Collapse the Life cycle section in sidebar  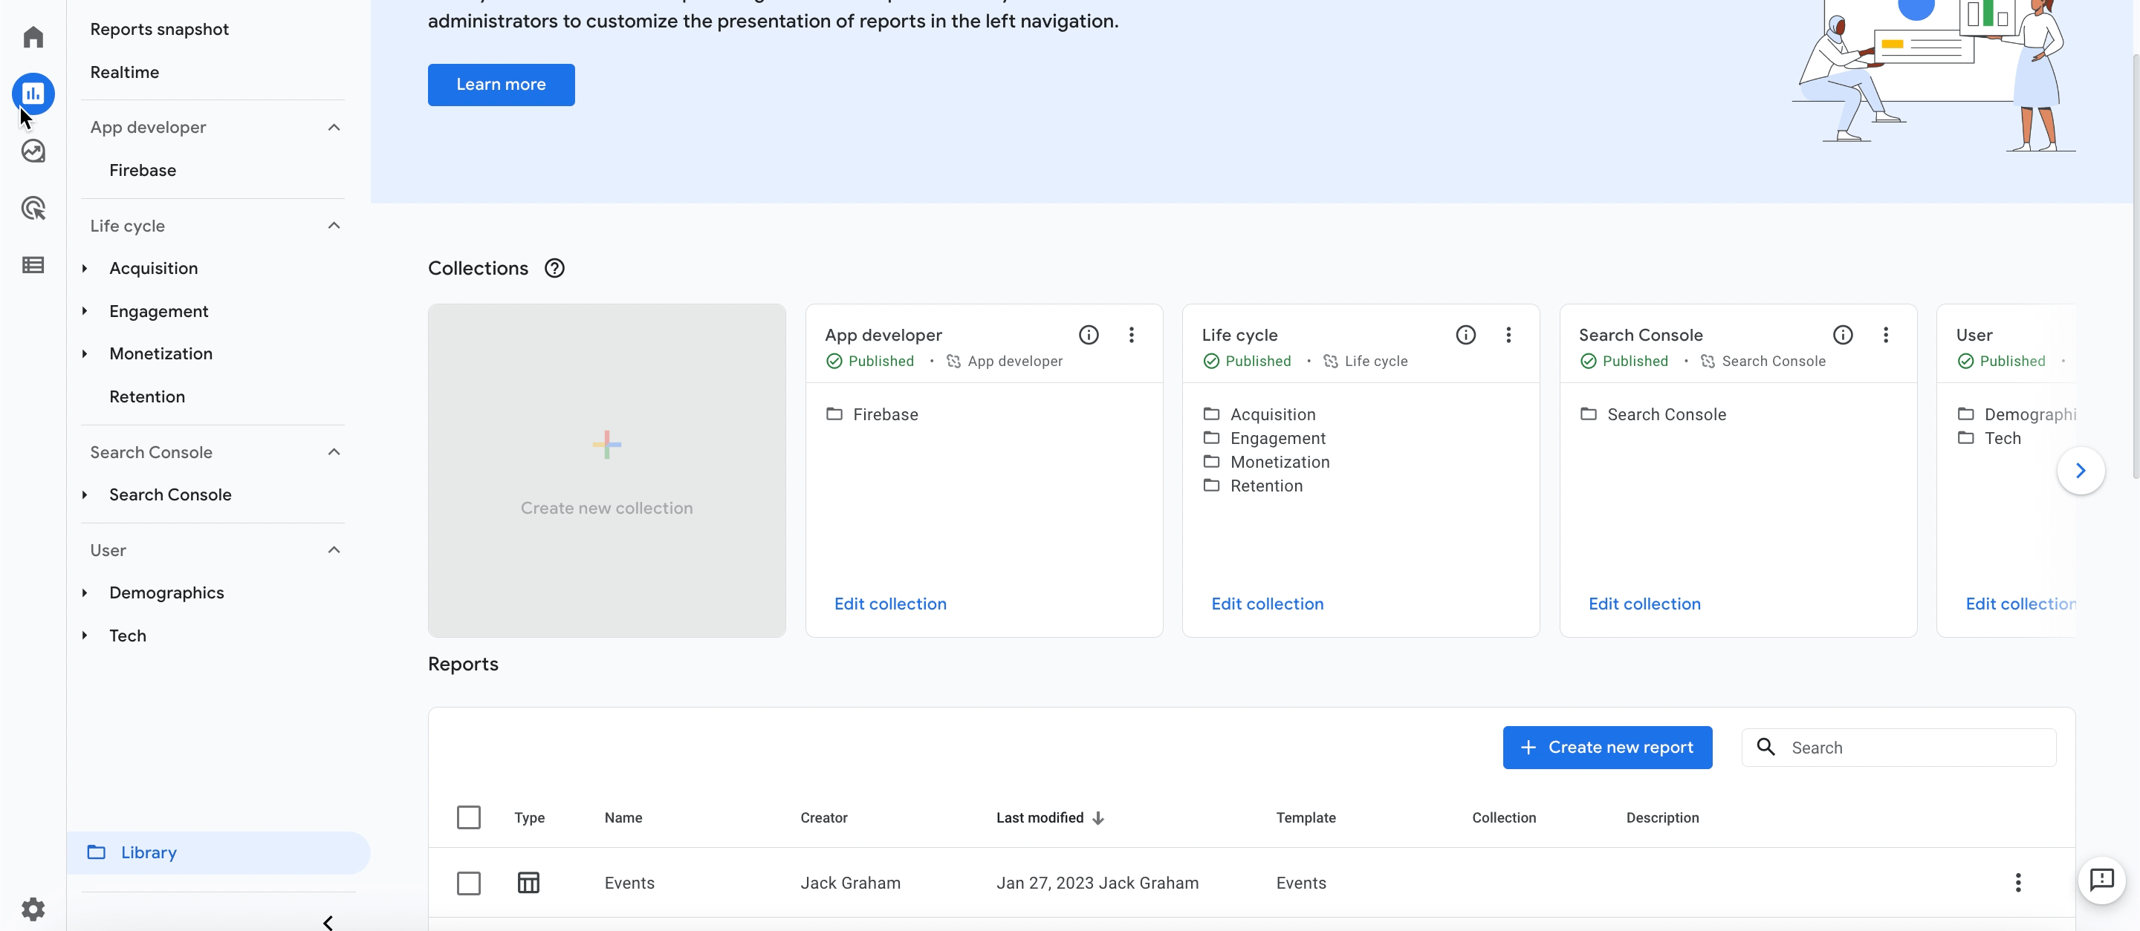point(334,226)
